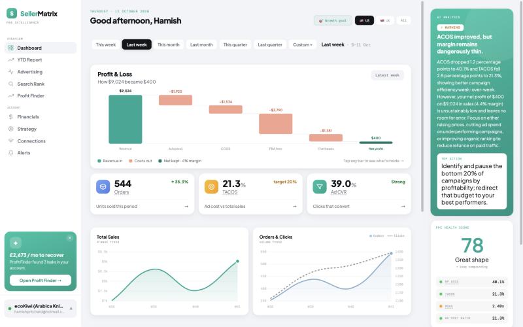The width and height of the screenshot is (523, 327).
Task: Click the arrow on Ad cost vs total sales
Action: pyautogui.click(x=295, y=206)
